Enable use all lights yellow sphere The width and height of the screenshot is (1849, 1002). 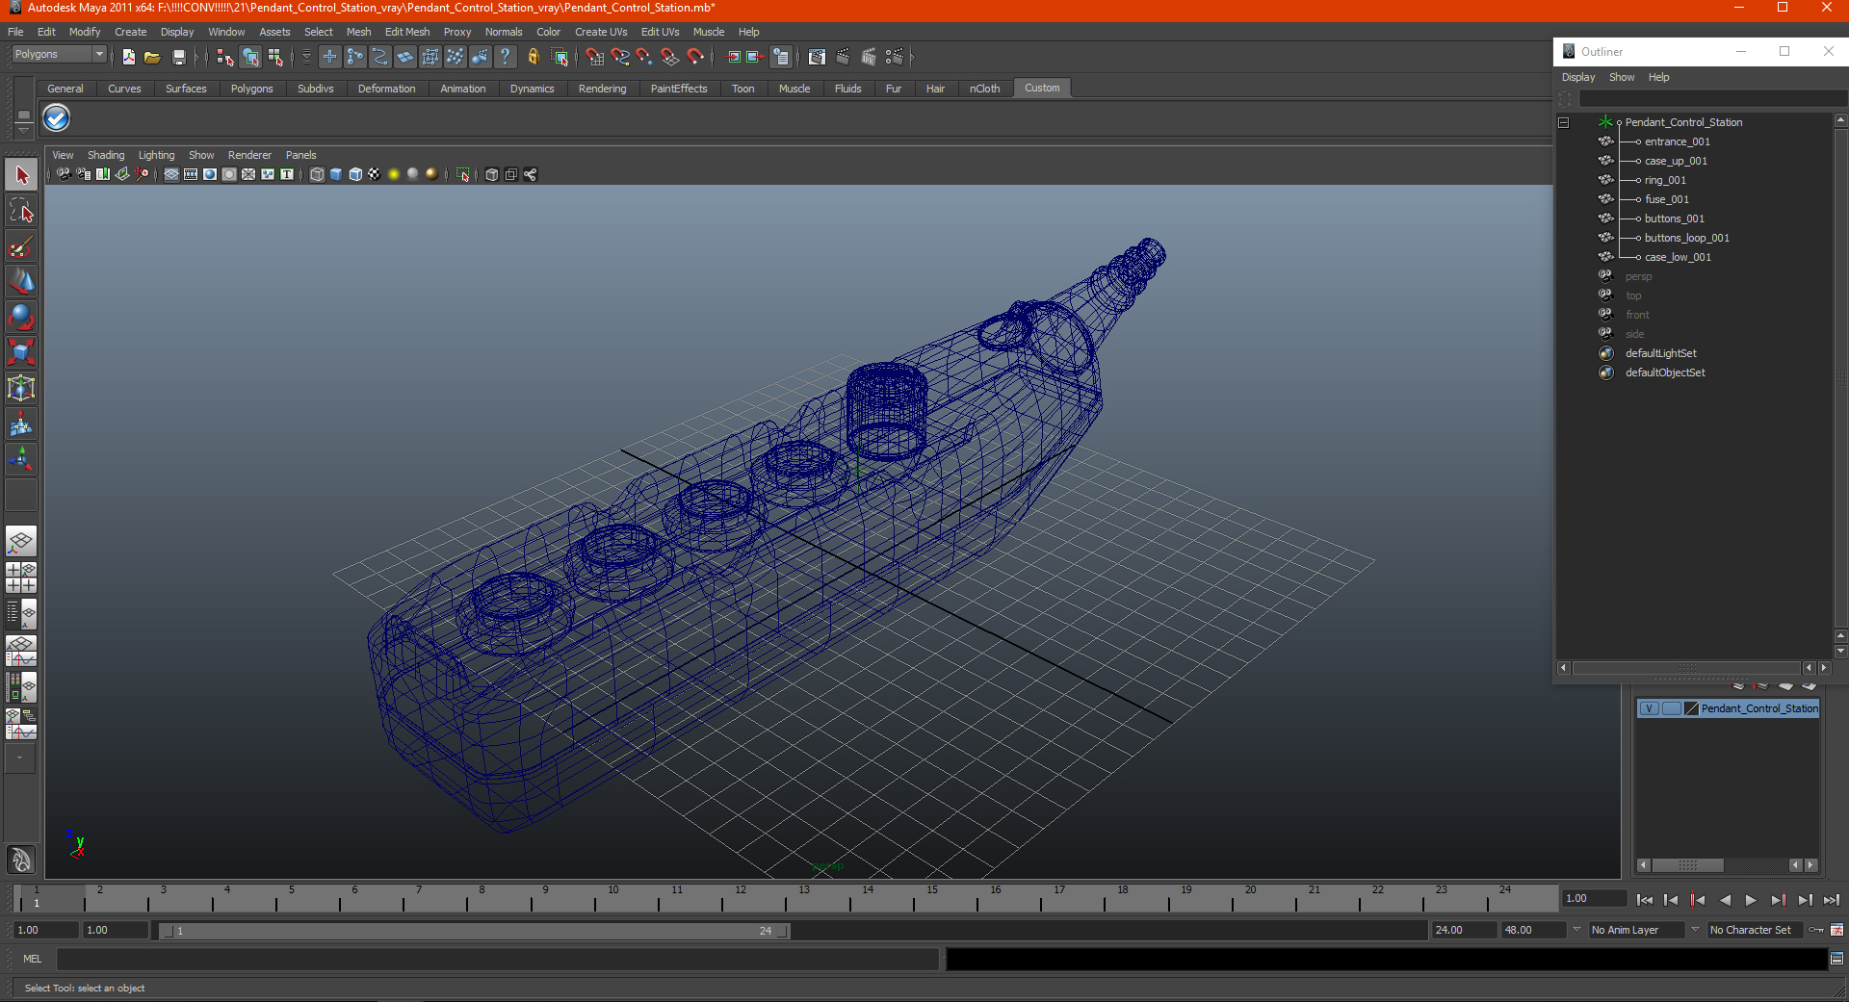click(x=394, y=174)
